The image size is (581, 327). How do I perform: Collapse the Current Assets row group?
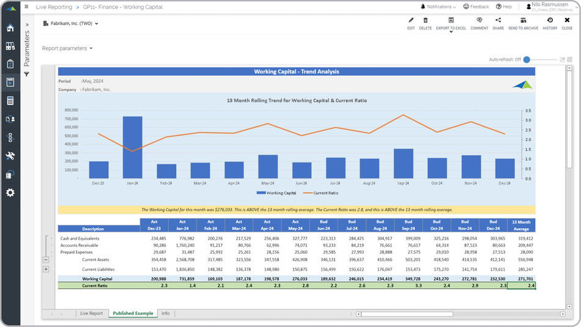click(x=46, y=260)
